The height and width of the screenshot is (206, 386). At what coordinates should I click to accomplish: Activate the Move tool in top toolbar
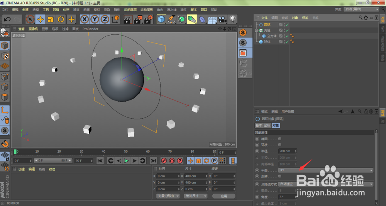[x=41, y=19]
